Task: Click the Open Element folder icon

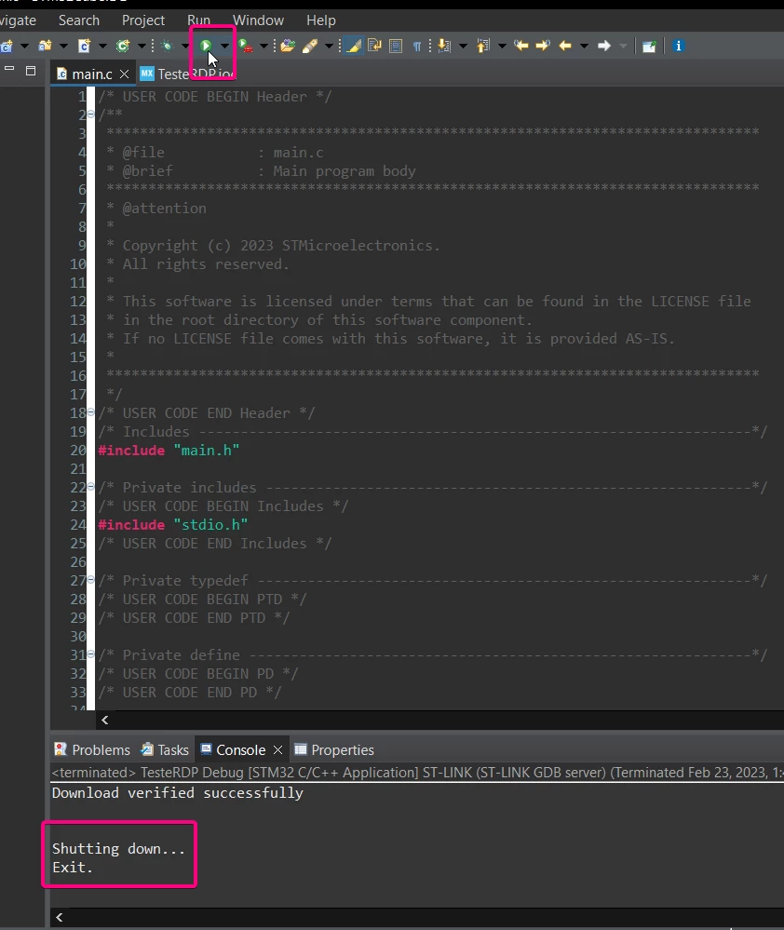Action: [x=289, y=46]
